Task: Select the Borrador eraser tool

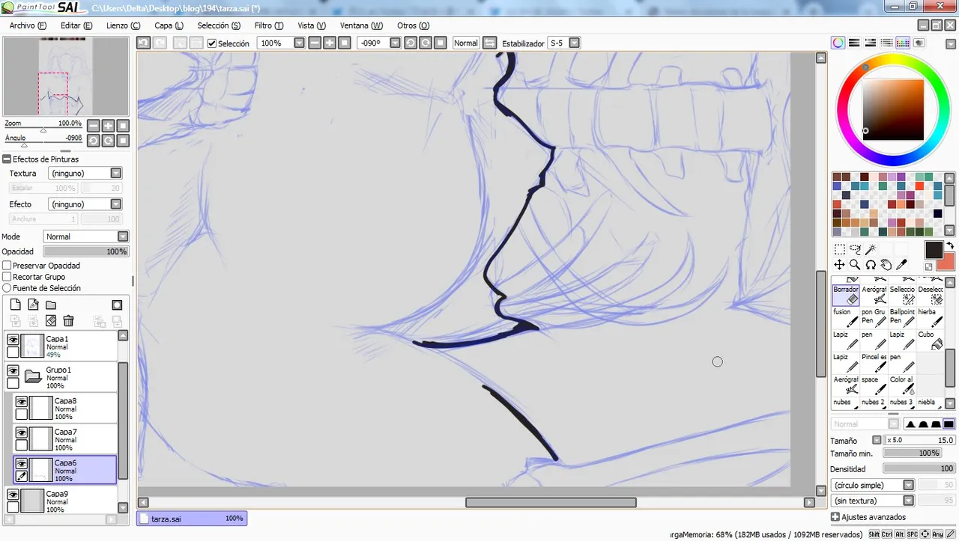Action: (846, 294)
